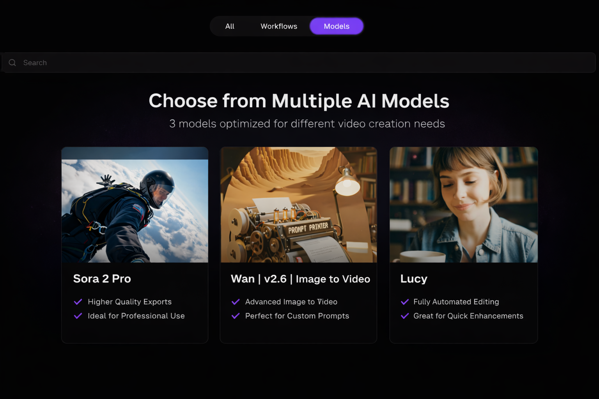Switch to the Workflows tab
599x399 pixels.
tap(279, 26)
